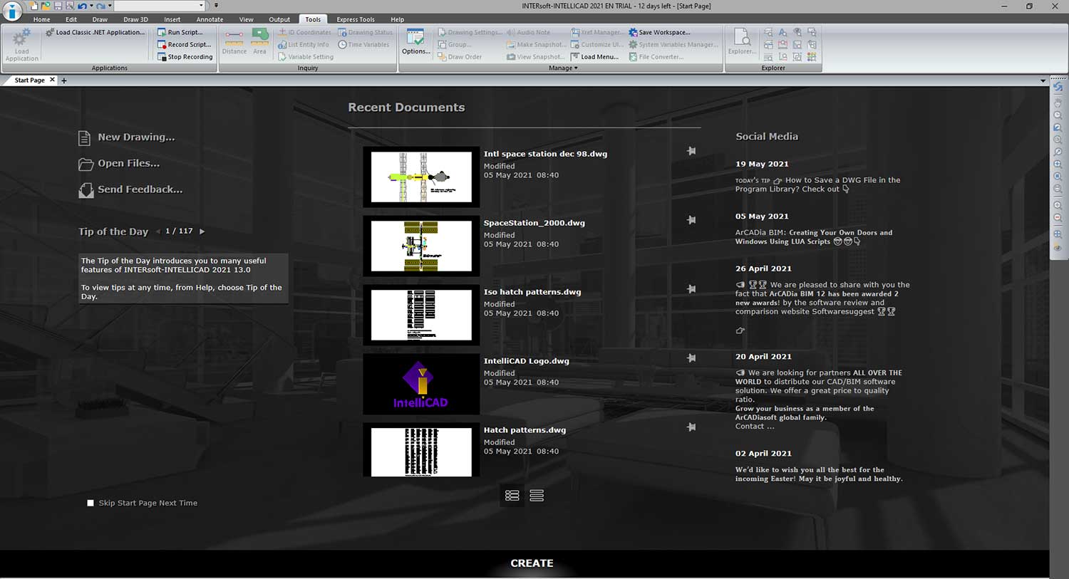The image size is (1069, 579).
Task: Show next Tip of the Day
Action: coord(202,231)
